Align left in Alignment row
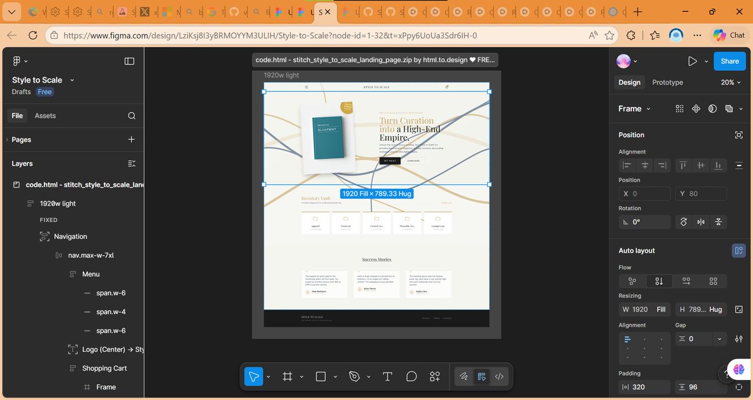 pos(626,166)
